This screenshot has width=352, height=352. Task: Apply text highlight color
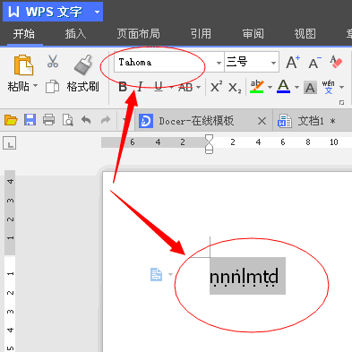click(x=257, y=87)
